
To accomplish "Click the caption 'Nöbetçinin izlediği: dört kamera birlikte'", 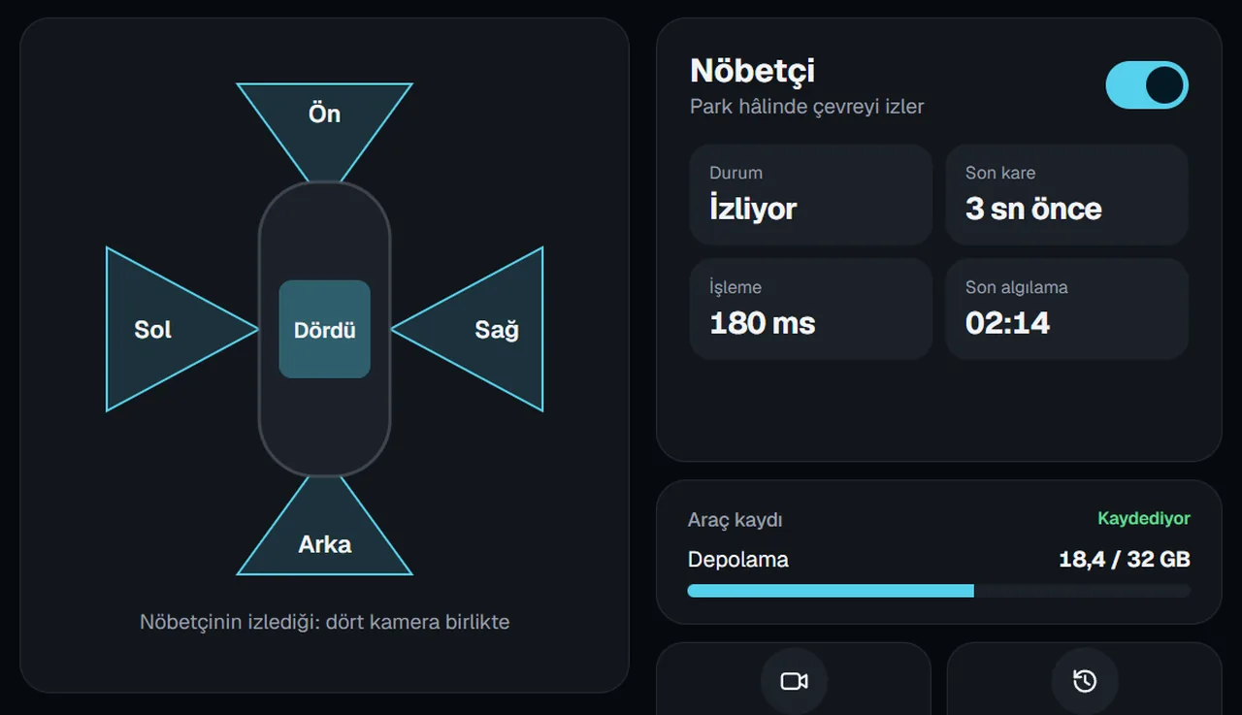I will click(x=324, y=622).
